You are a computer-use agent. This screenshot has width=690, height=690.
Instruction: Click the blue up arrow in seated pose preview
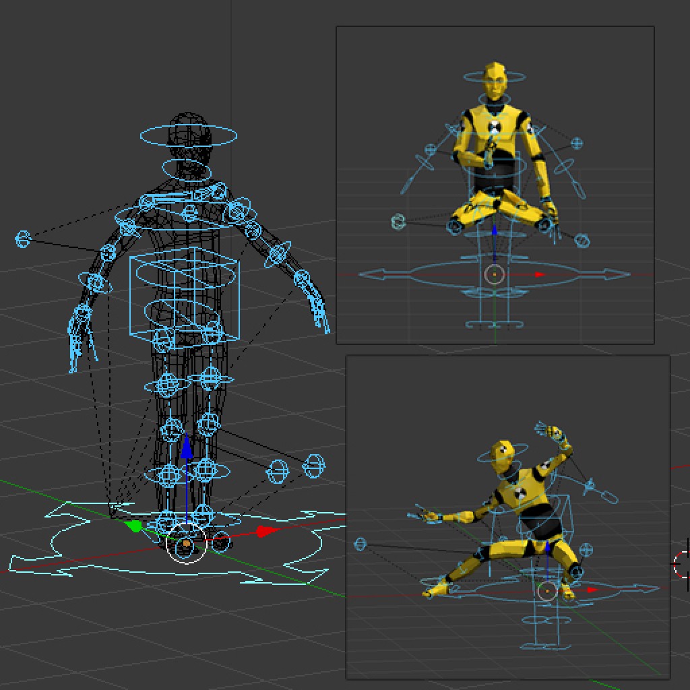coord(494,234)
